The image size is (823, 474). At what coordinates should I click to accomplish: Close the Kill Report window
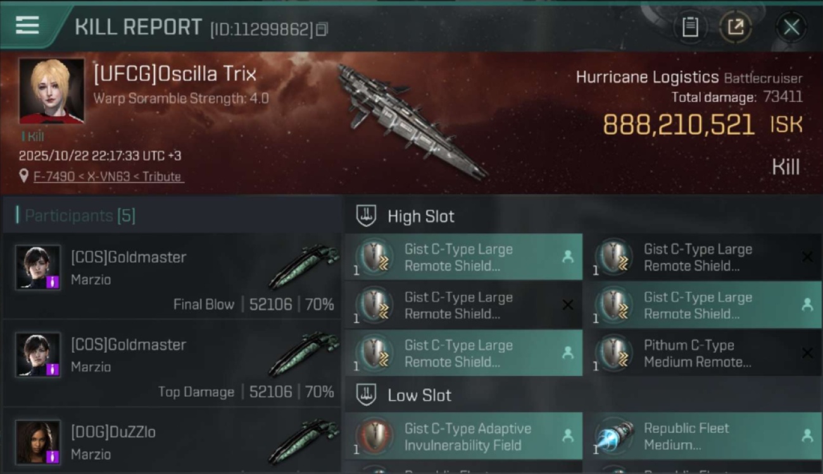point(791,27)
